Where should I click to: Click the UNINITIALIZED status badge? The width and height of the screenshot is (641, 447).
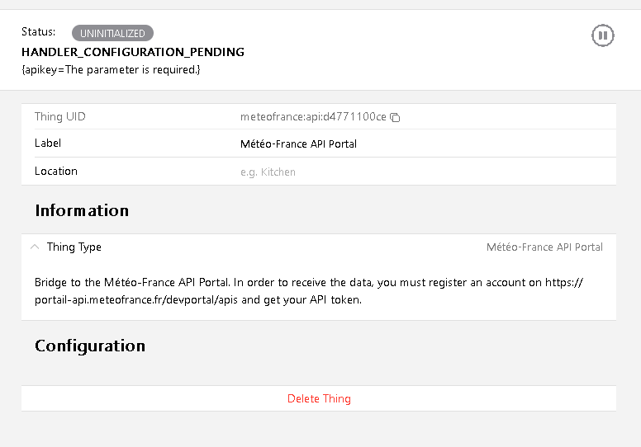click(112, 34)
